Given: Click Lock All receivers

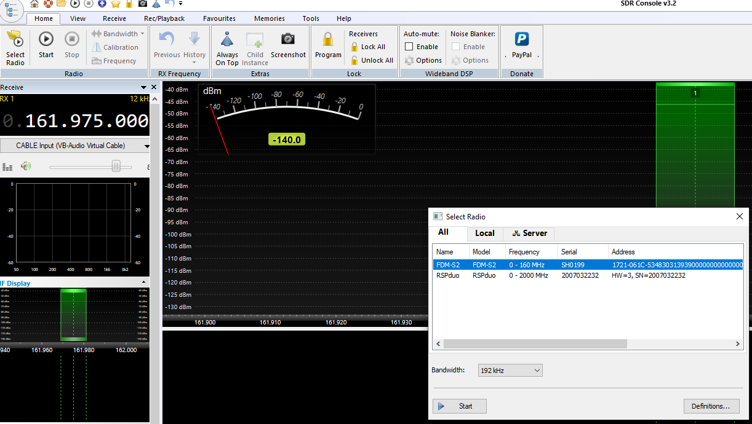Looking at the screenshot, I should coord(368,47).
